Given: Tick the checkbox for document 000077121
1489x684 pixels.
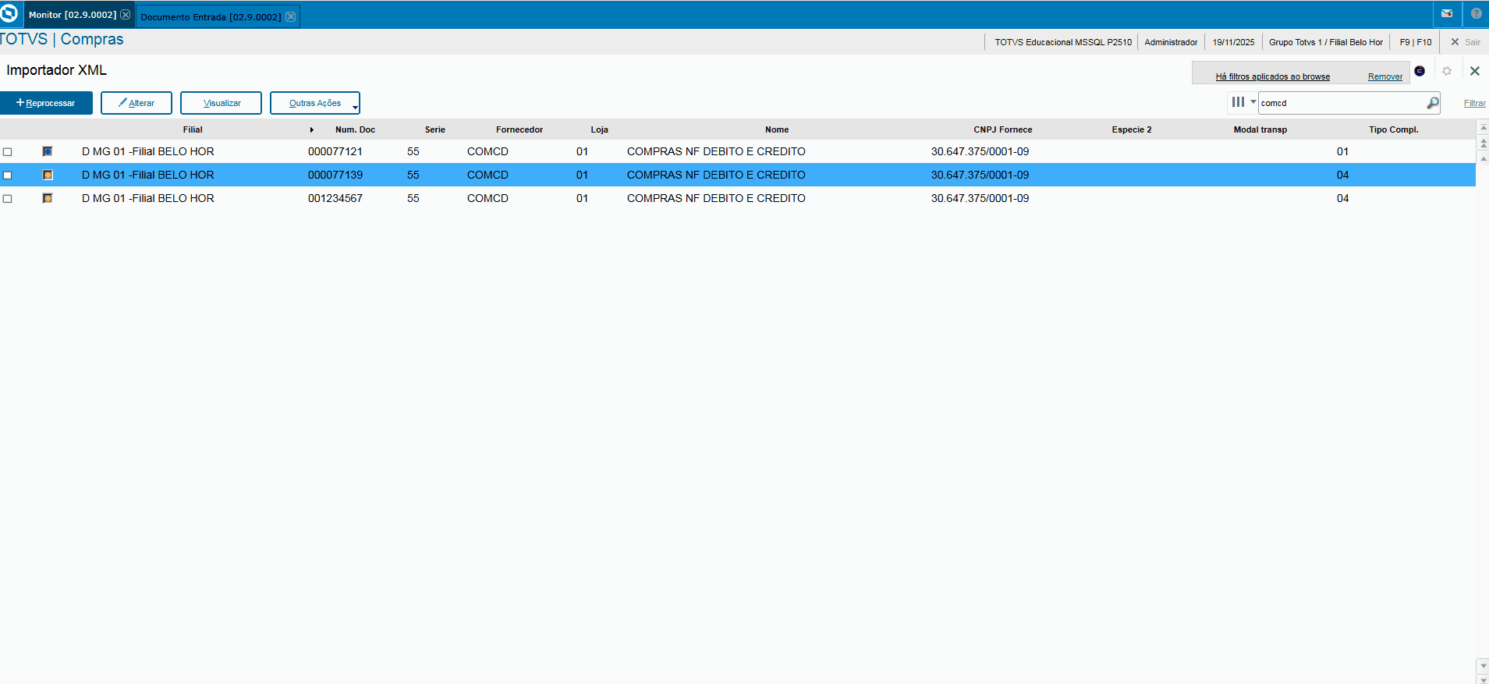Looking at the screenshot, I should [x=8, y=152].
